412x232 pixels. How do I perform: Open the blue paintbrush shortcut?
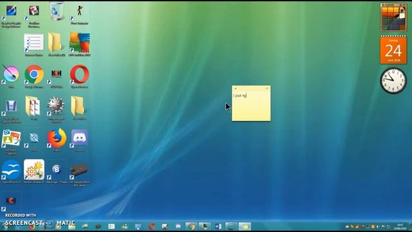11,15
